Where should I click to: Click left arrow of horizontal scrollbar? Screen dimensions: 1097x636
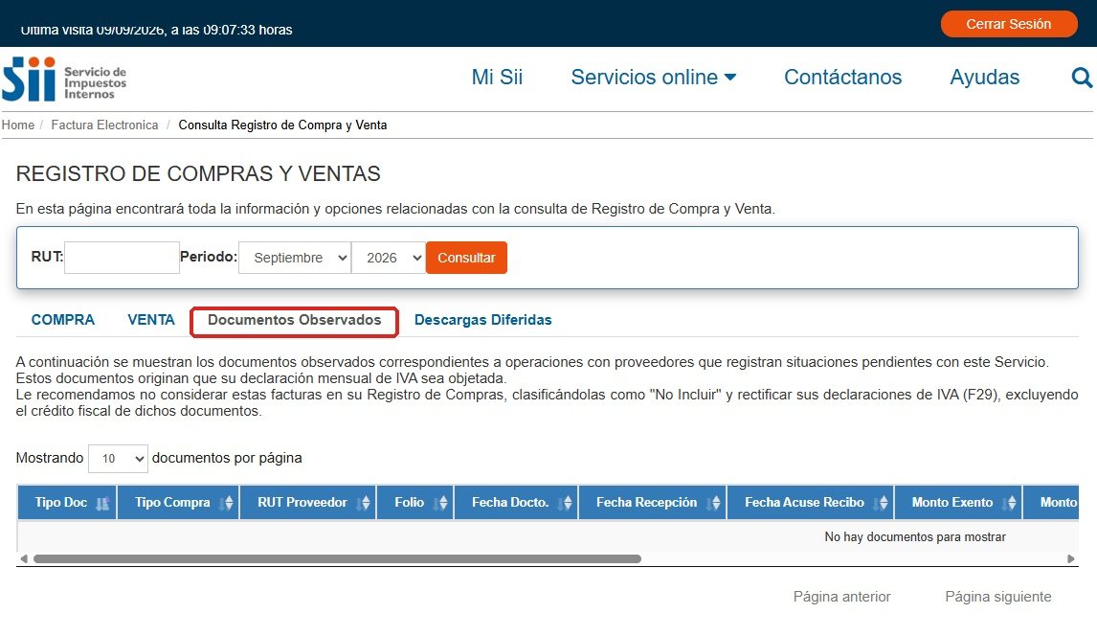24,559
